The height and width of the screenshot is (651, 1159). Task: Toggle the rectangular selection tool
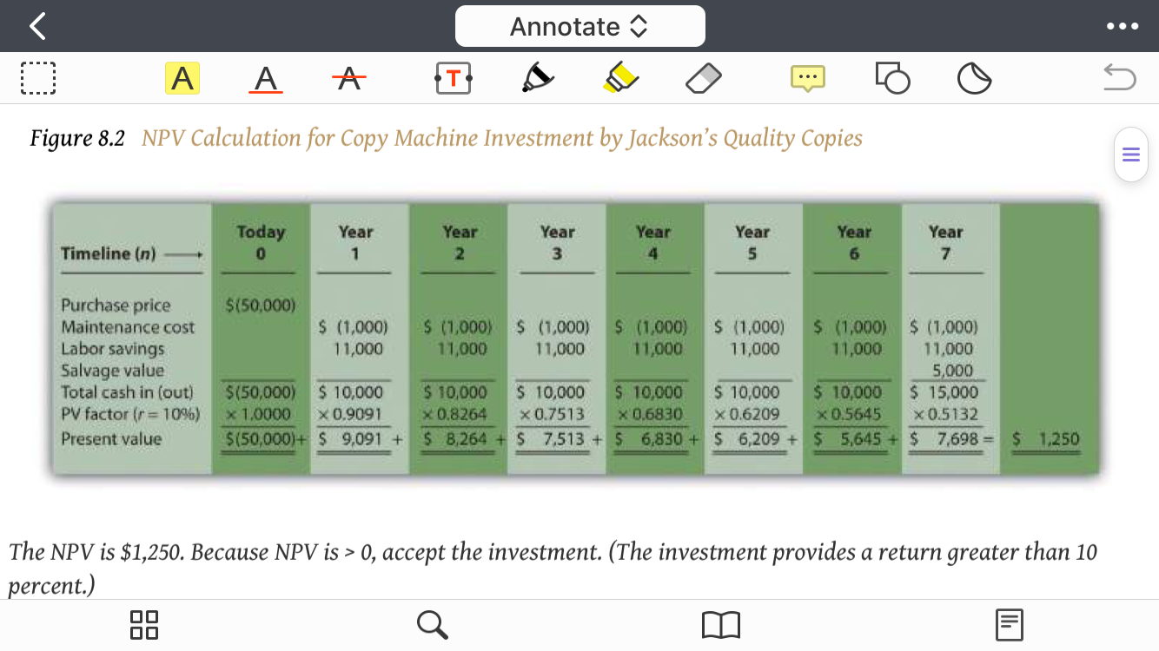point(38,77)
